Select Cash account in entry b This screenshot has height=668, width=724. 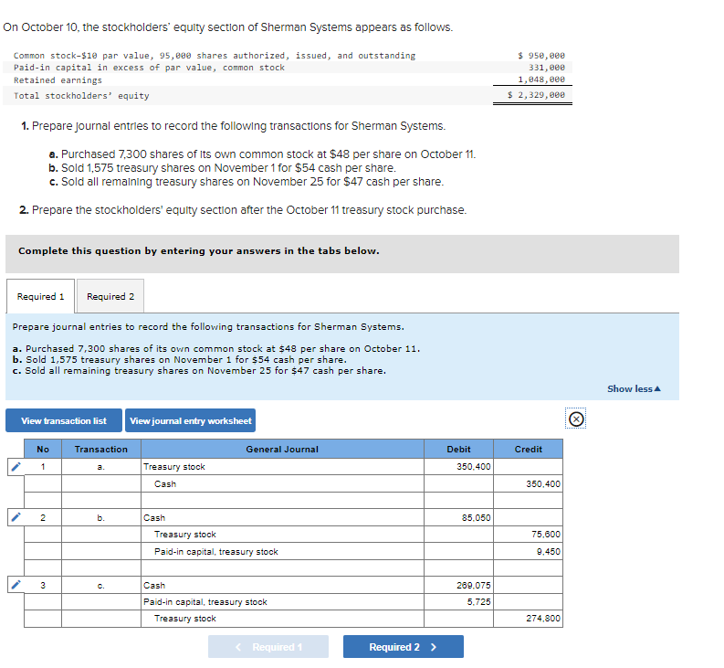(282, 518)
